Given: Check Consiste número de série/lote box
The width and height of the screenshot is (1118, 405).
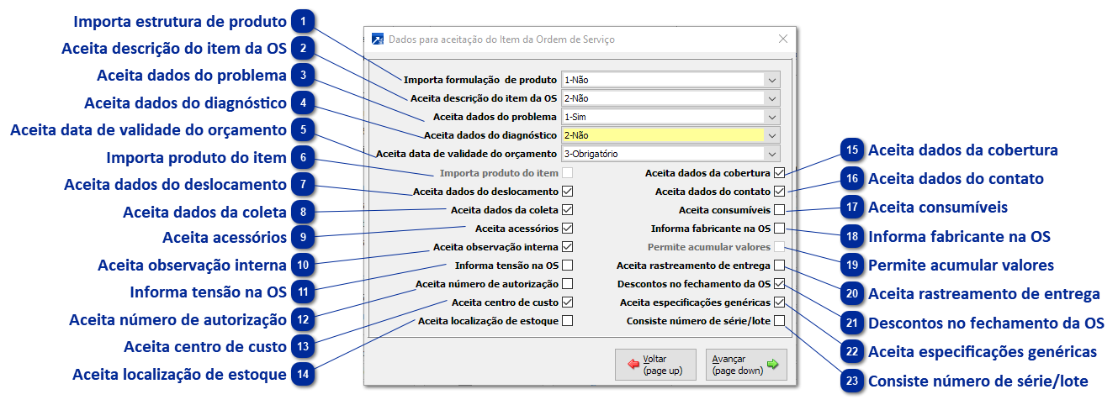Looking at the screenshot, I should pyautogui.click(x=780, y=321).
